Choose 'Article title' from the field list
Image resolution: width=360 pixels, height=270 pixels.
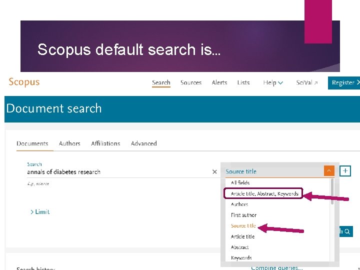coord(242,236)
